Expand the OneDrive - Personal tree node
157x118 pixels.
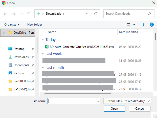tap(4, 33)
